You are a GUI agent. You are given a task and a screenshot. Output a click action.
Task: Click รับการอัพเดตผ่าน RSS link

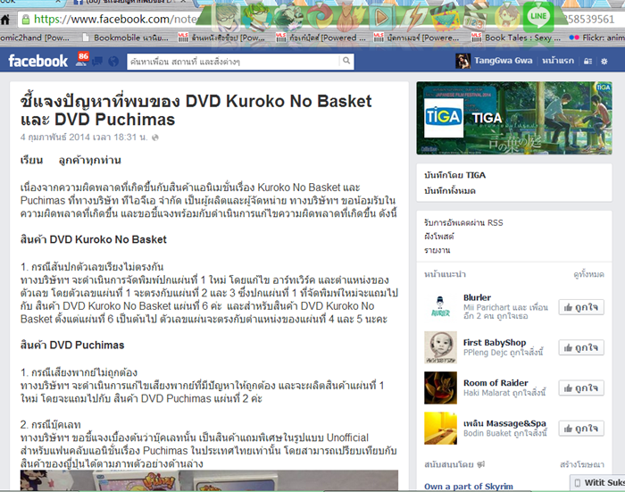pos(463,222)
